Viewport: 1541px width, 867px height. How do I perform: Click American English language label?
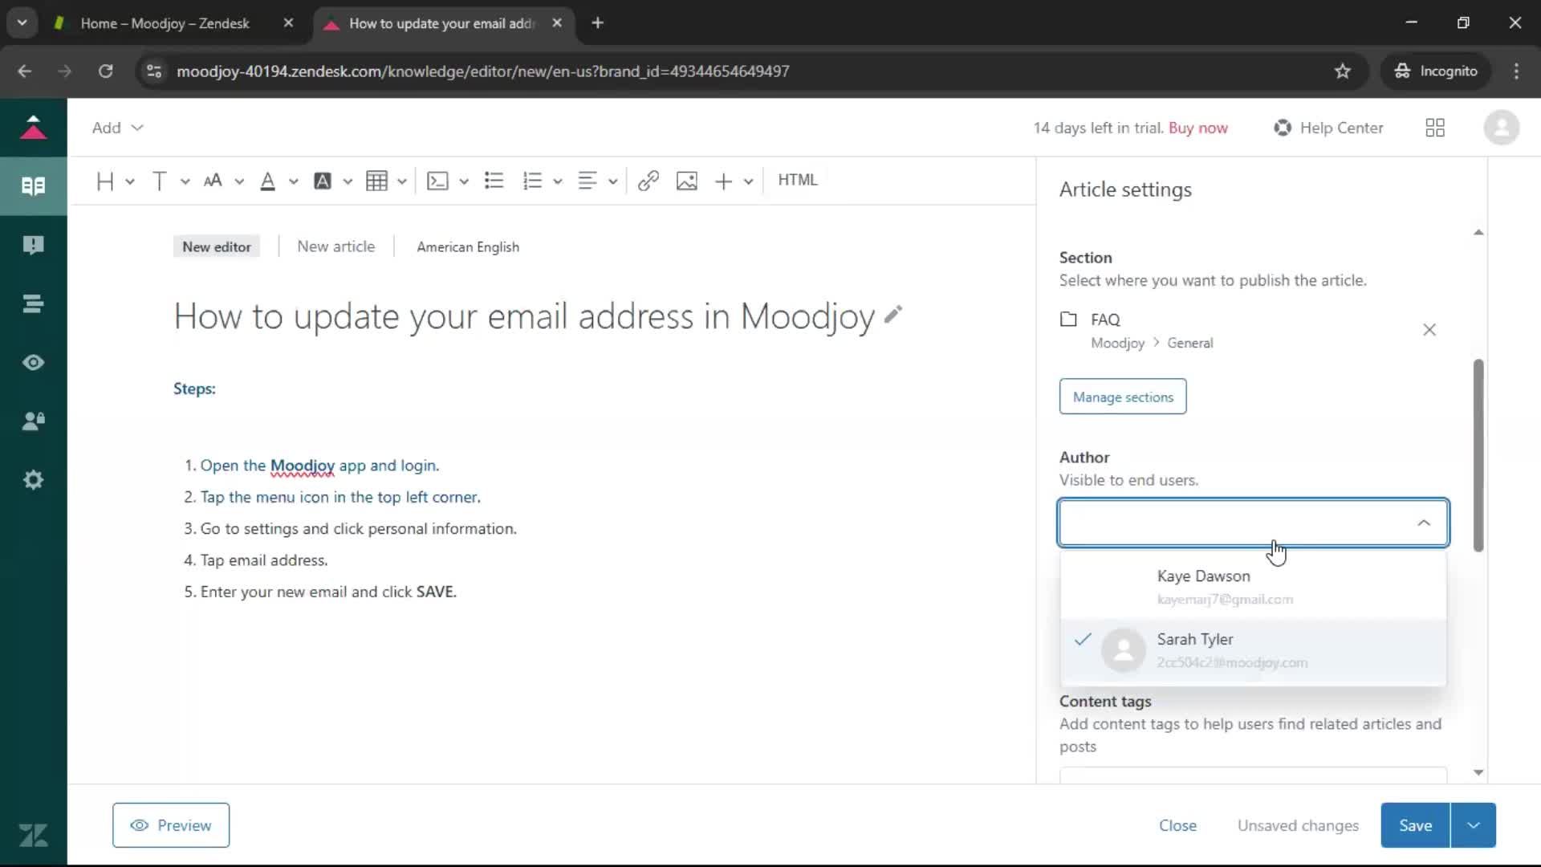468,247
